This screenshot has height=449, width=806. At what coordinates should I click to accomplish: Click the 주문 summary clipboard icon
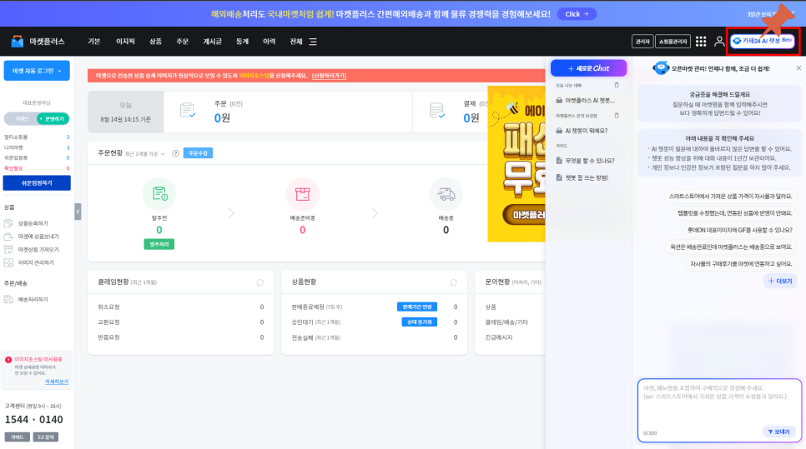[x=188, y=110]
